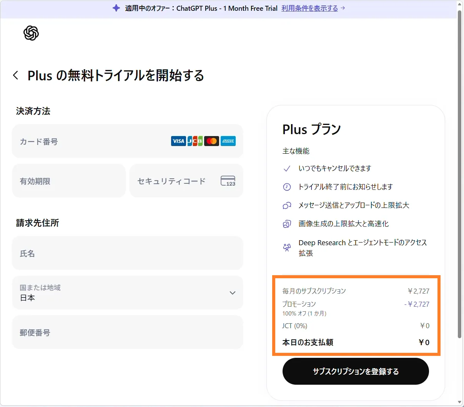Image resolution: width=464 pixels, height=407 pixels.
Task: Click the Deep Research telescope icon
Action: (287, 248)
